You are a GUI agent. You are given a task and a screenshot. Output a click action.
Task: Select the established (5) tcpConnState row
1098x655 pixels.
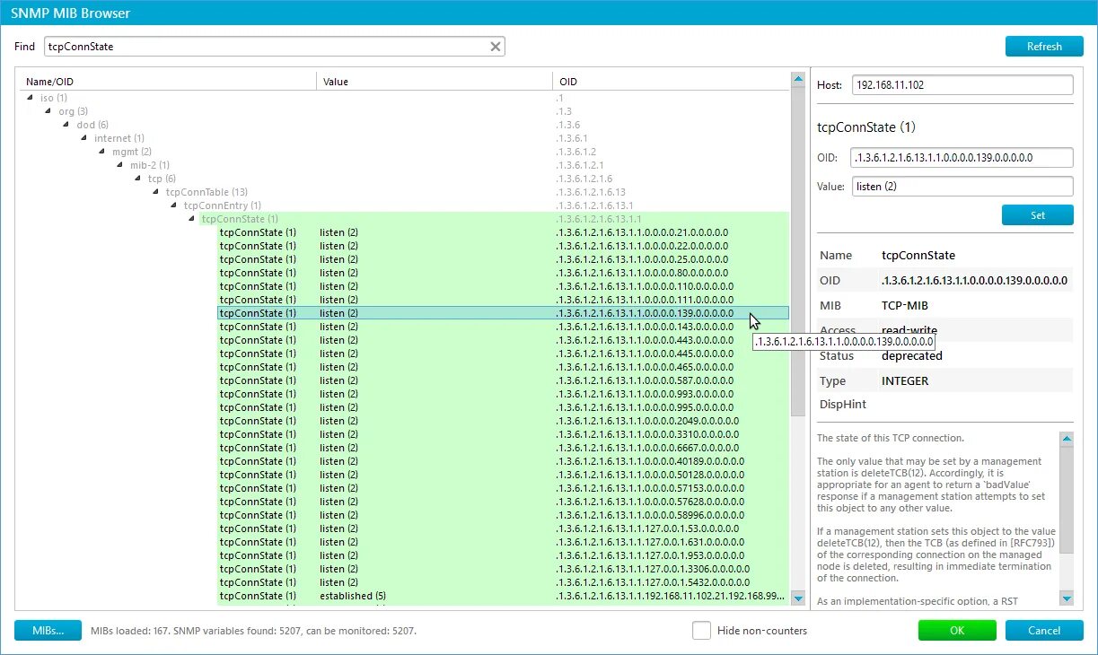503,596
